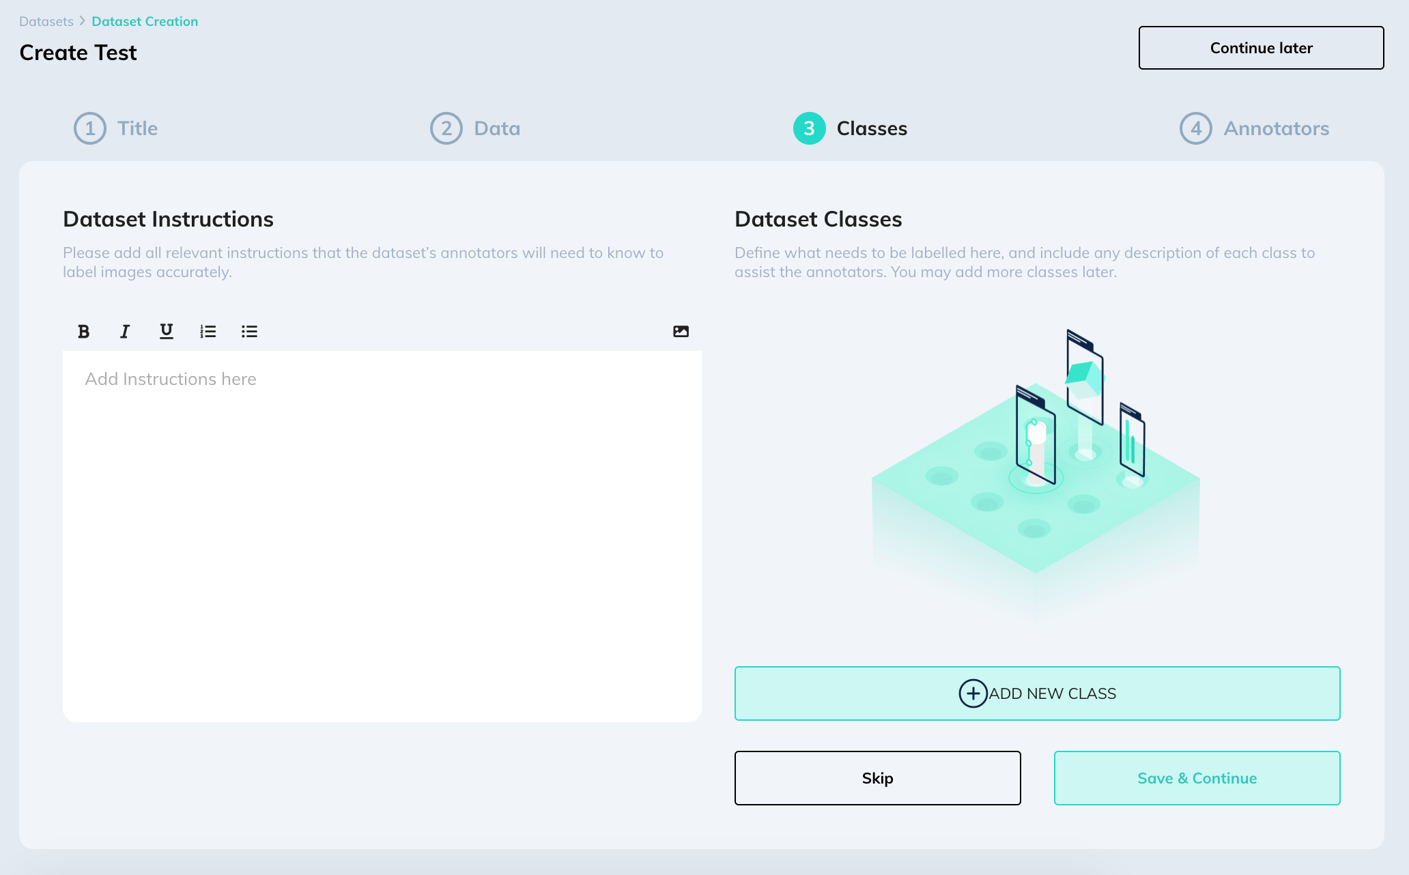Screen dimensions: 1409x875
Task: Open the Datasets breadcrumb link
Action: tap(46, 21)
